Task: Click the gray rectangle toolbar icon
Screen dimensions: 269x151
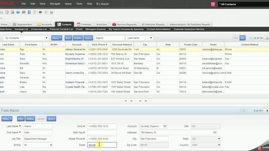Action: pyautogui.click(x=24, y=12)
